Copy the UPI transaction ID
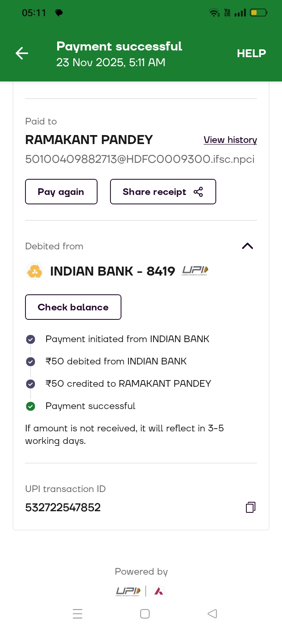Viewport: 282px width, 631px height. (251, 507)
